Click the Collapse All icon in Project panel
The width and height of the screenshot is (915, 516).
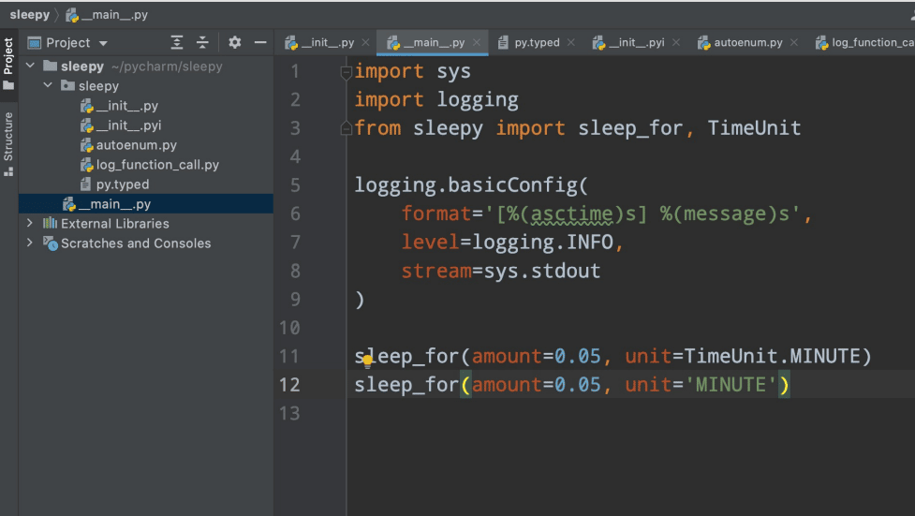[x=202, y=43]
